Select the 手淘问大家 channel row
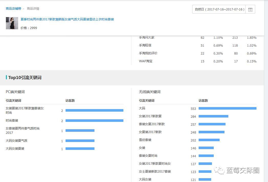268x182 pixels. tap(147, 37)
